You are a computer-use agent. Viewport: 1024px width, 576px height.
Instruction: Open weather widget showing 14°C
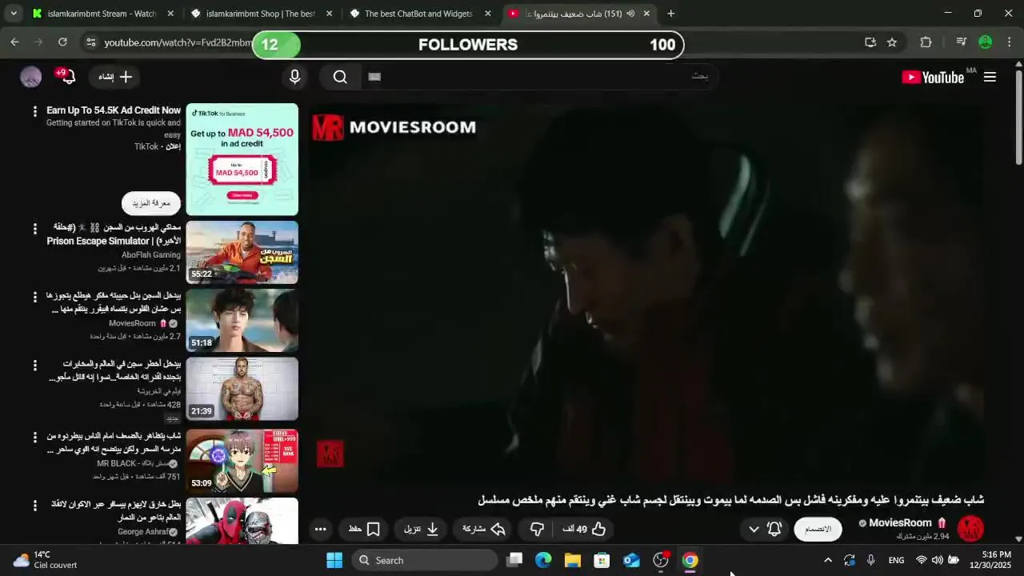click(x=46, y=560)
